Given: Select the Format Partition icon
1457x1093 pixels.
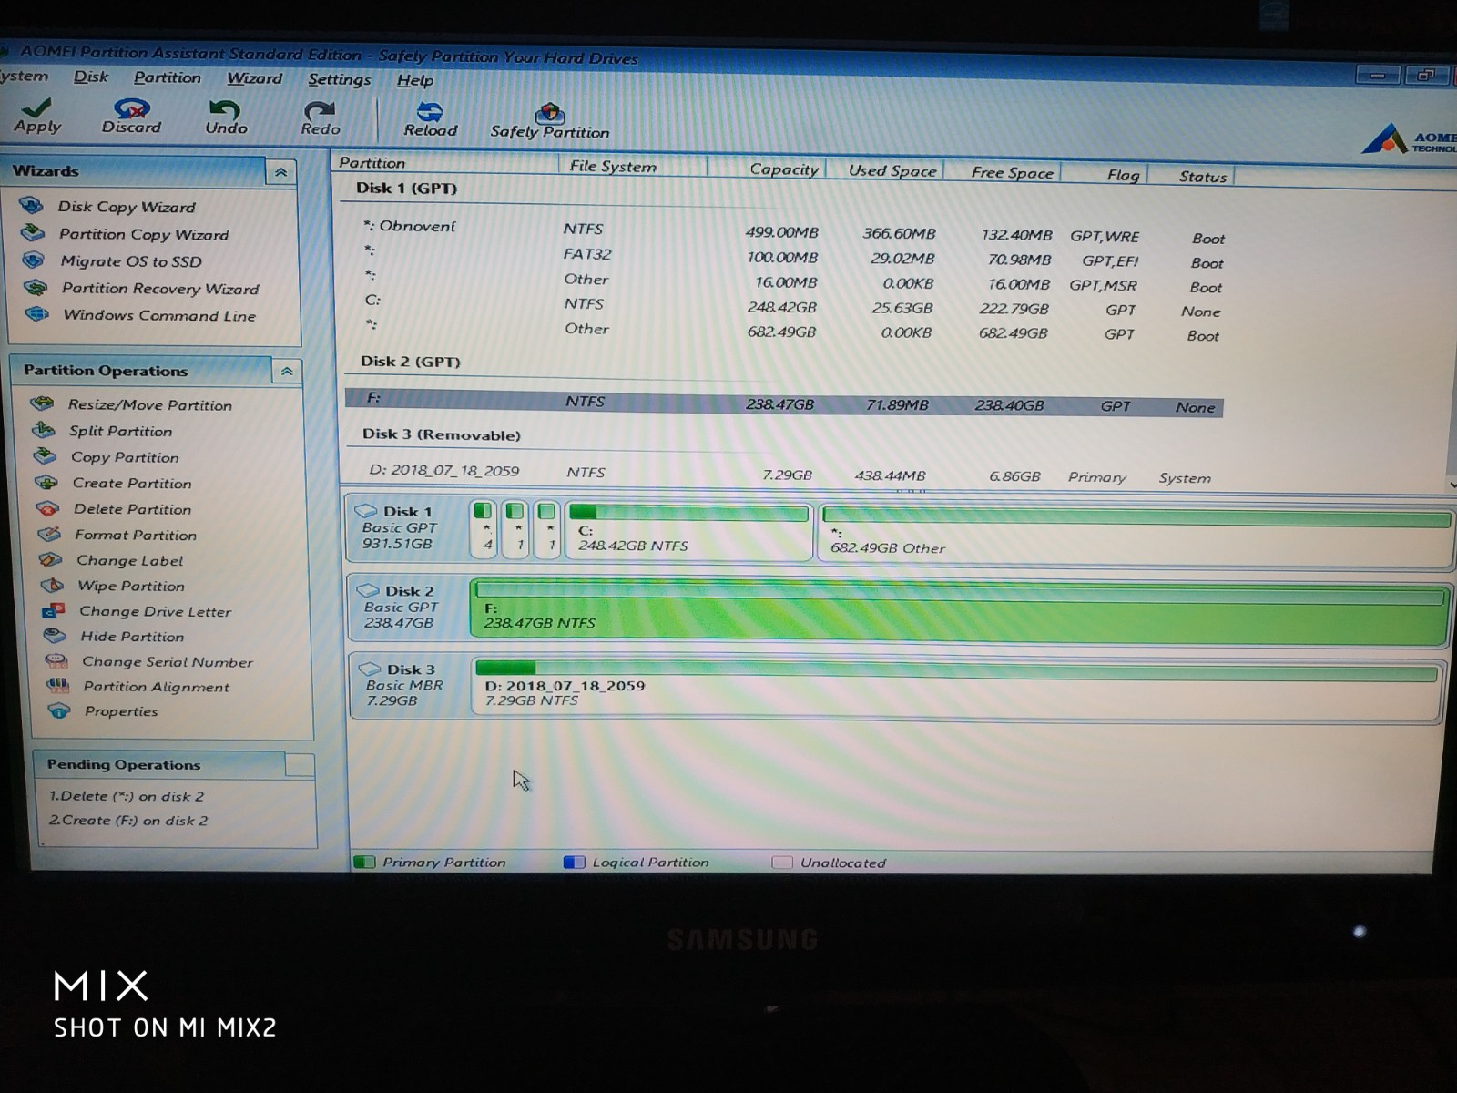Looking at the screenshot, I should coord(49,534).
